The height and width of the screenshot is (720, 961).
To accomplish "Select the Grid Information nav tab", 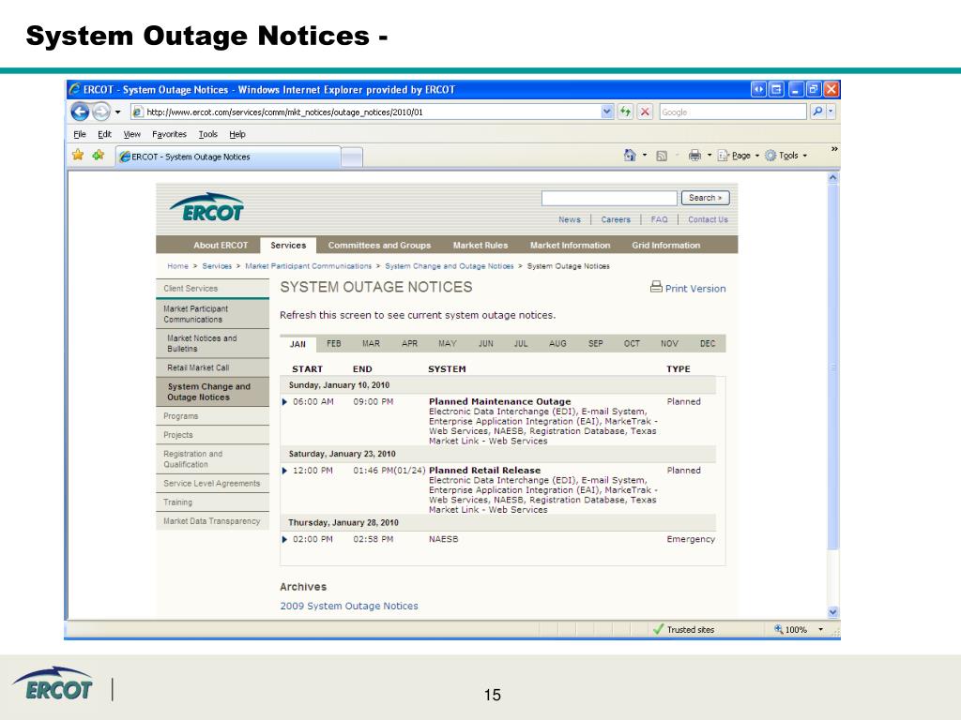I will tap(666, 245).
